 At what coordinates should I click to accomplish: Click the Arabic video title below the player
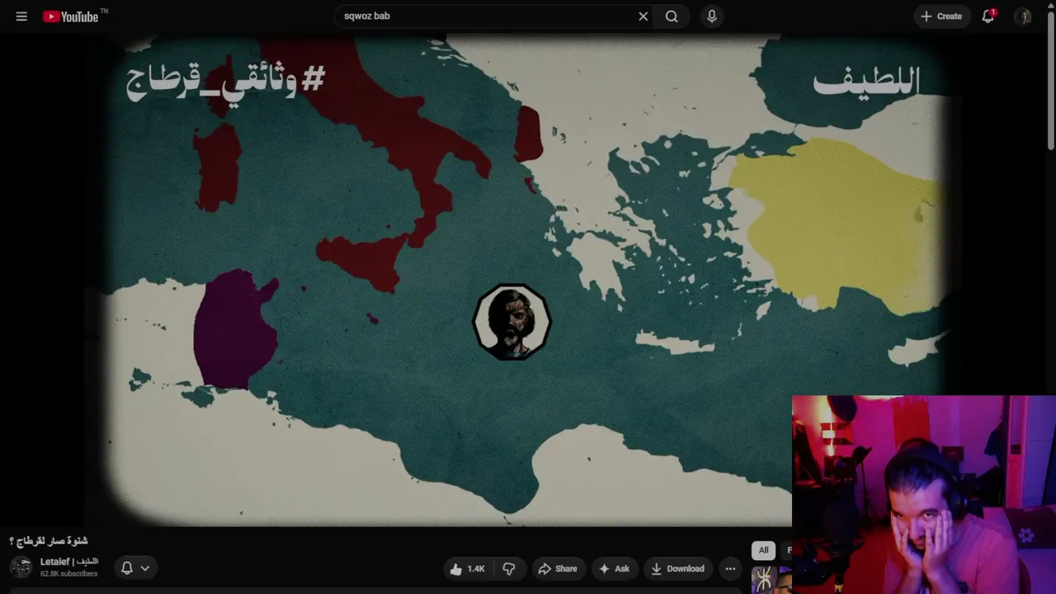[49, 541]
